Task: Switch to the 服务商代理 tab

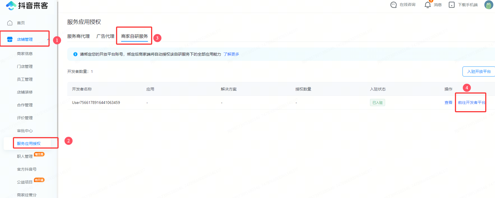Action: [78, 36]
